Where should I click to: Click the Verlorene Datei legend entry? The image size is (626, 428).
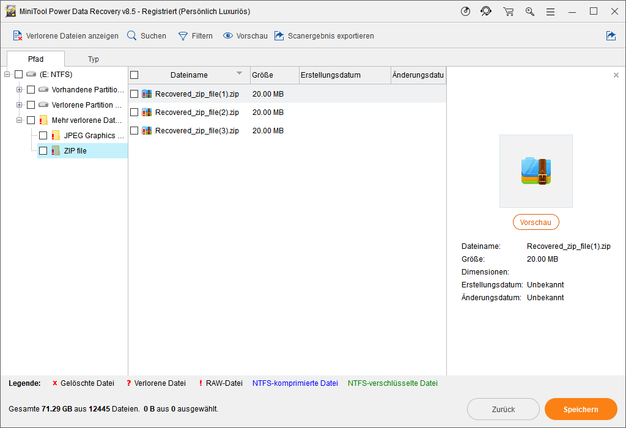[156, 383]
